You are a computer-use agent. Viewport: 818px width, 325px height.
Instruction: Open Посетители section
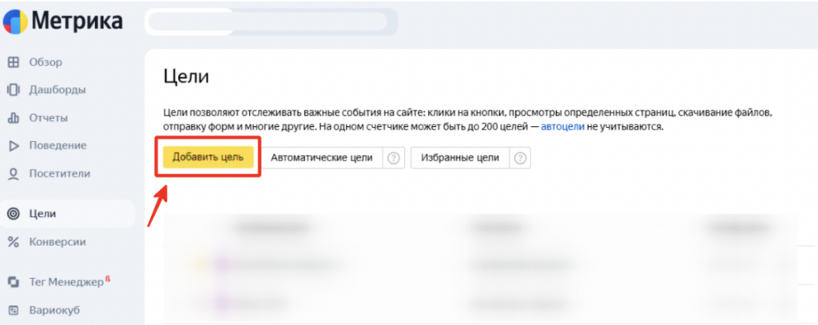[x=59, y=174]
